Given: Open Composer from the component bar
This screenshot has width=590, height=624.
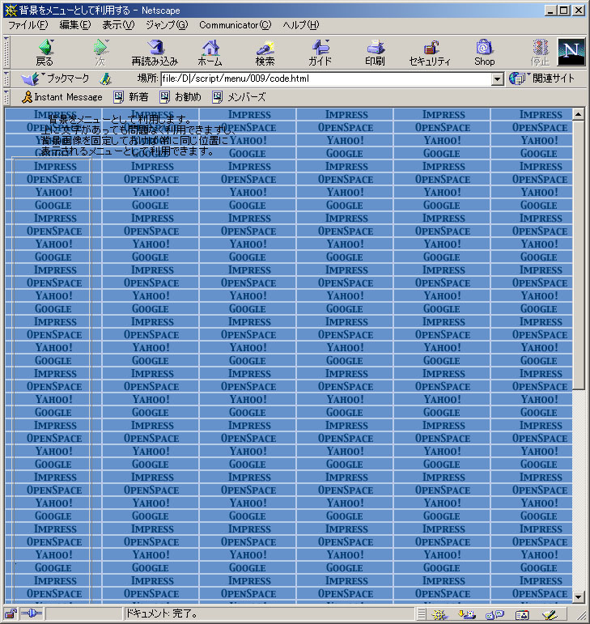Looking at the screenshot, I should 550,614.
